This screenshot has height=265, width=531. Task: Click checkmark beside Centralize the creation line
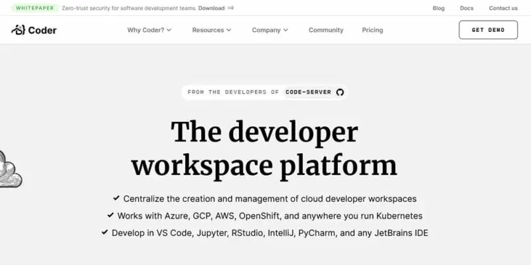116,197
